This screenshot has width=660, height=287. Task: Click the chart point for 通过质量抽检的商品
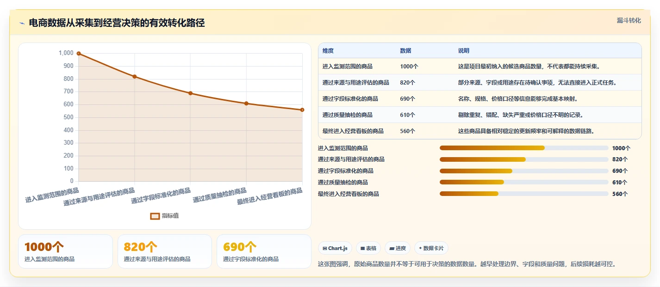click(x=246, y=104)
